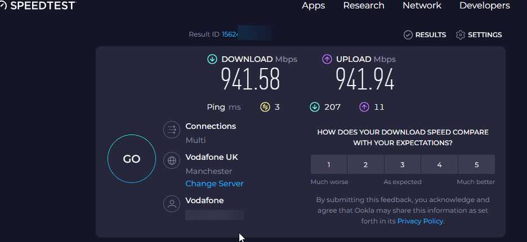Viewport: 527px width, 242px height.
Task: Click the upload arrow icon beside UPLOAD
Action: coord(327,60)
